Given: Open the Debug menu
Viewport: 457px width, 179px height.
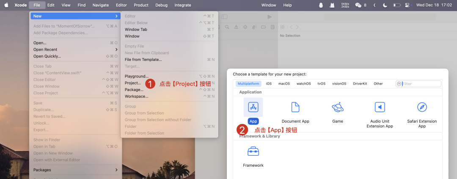Looking at the screenshot, I should click(x=162, y=5).
